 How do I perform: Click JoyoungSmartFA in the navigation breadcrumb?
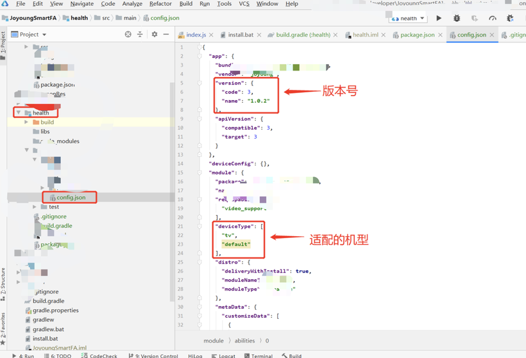[33, 18]
